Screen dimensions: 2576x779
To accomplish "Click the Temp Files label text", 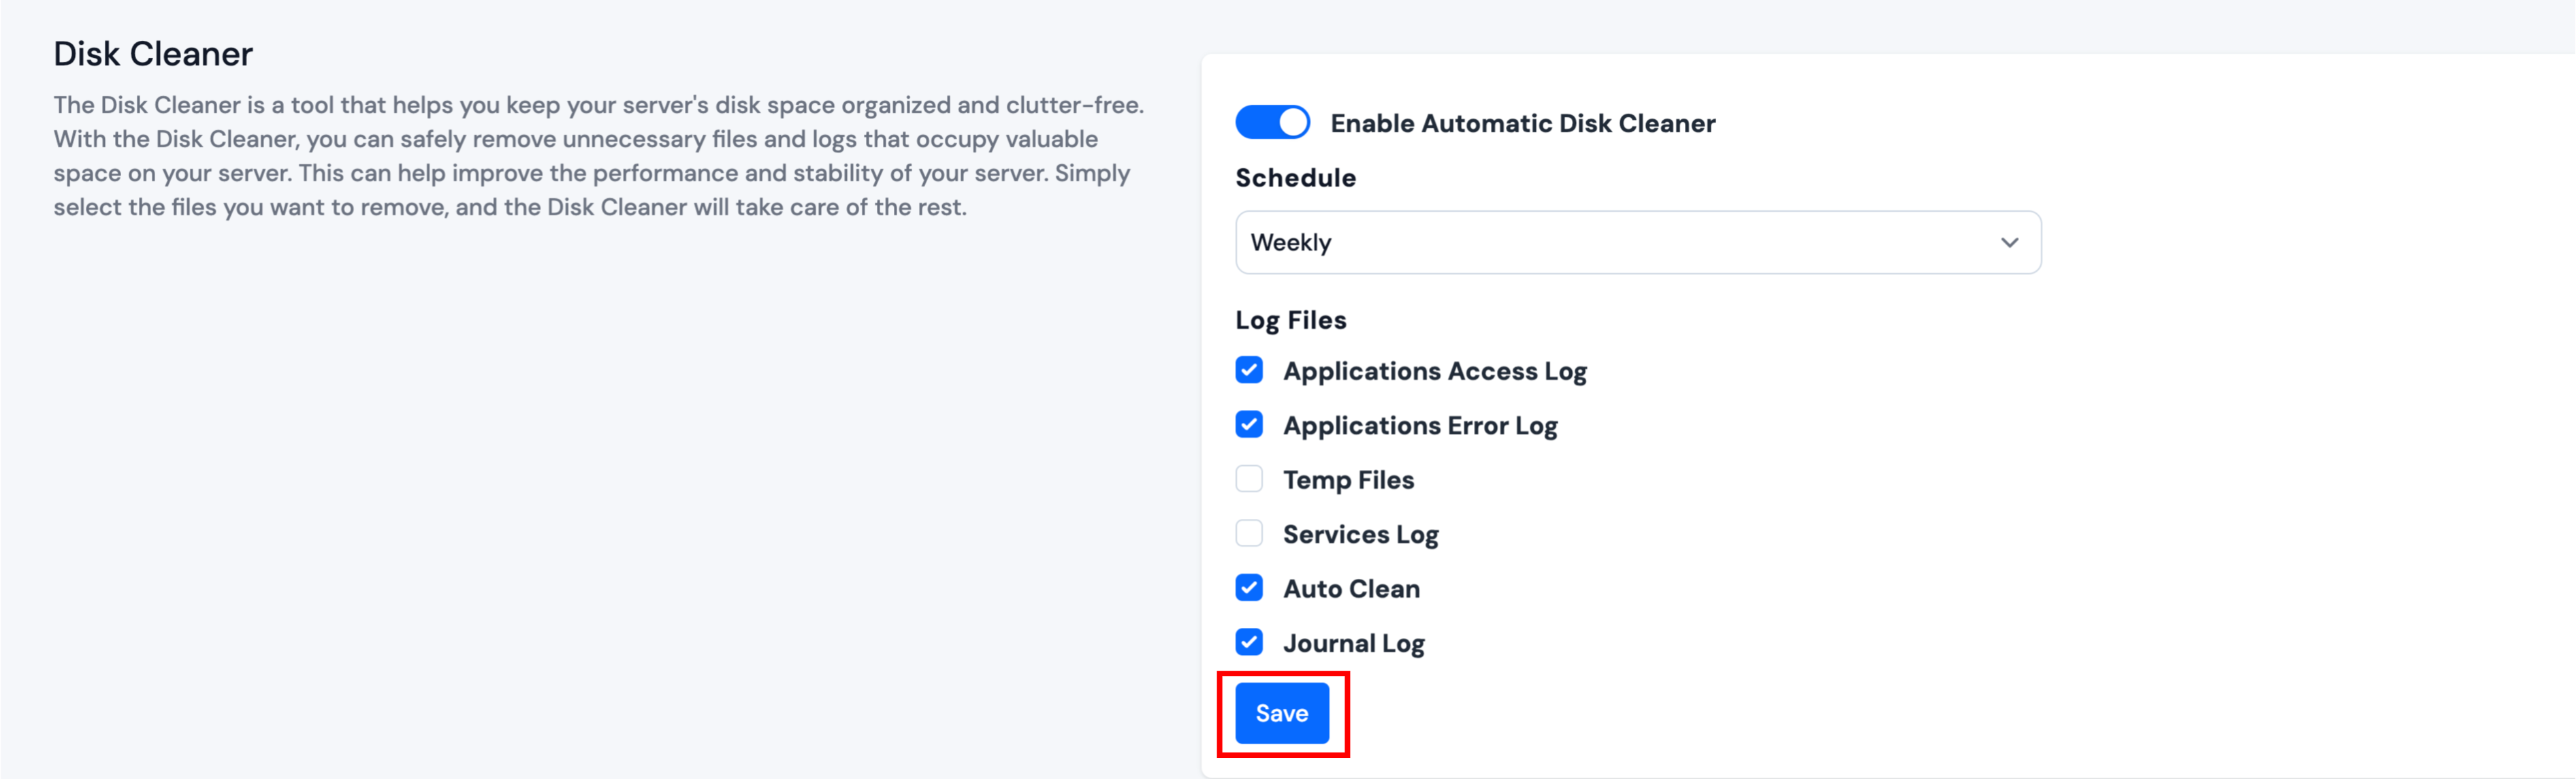I will tap(1348, 480).
